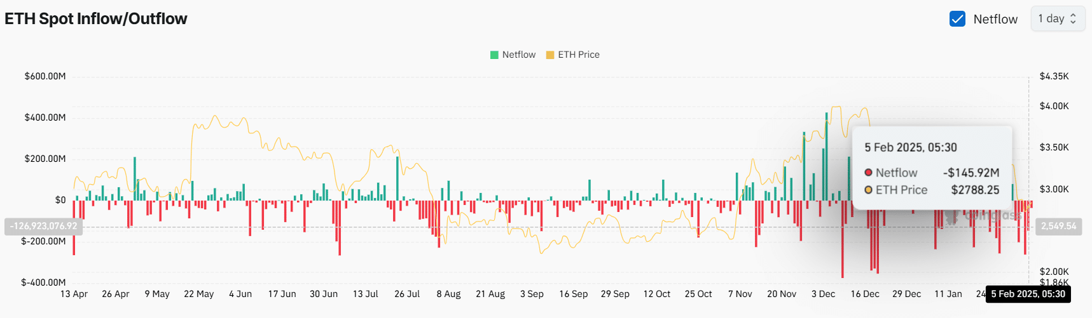Click the up/down arrows on interval selector
The height and width of the screenshot is (318, 1092).
1074,19
